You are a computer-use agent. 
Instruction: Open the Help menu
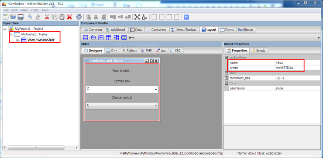point(45,10)
